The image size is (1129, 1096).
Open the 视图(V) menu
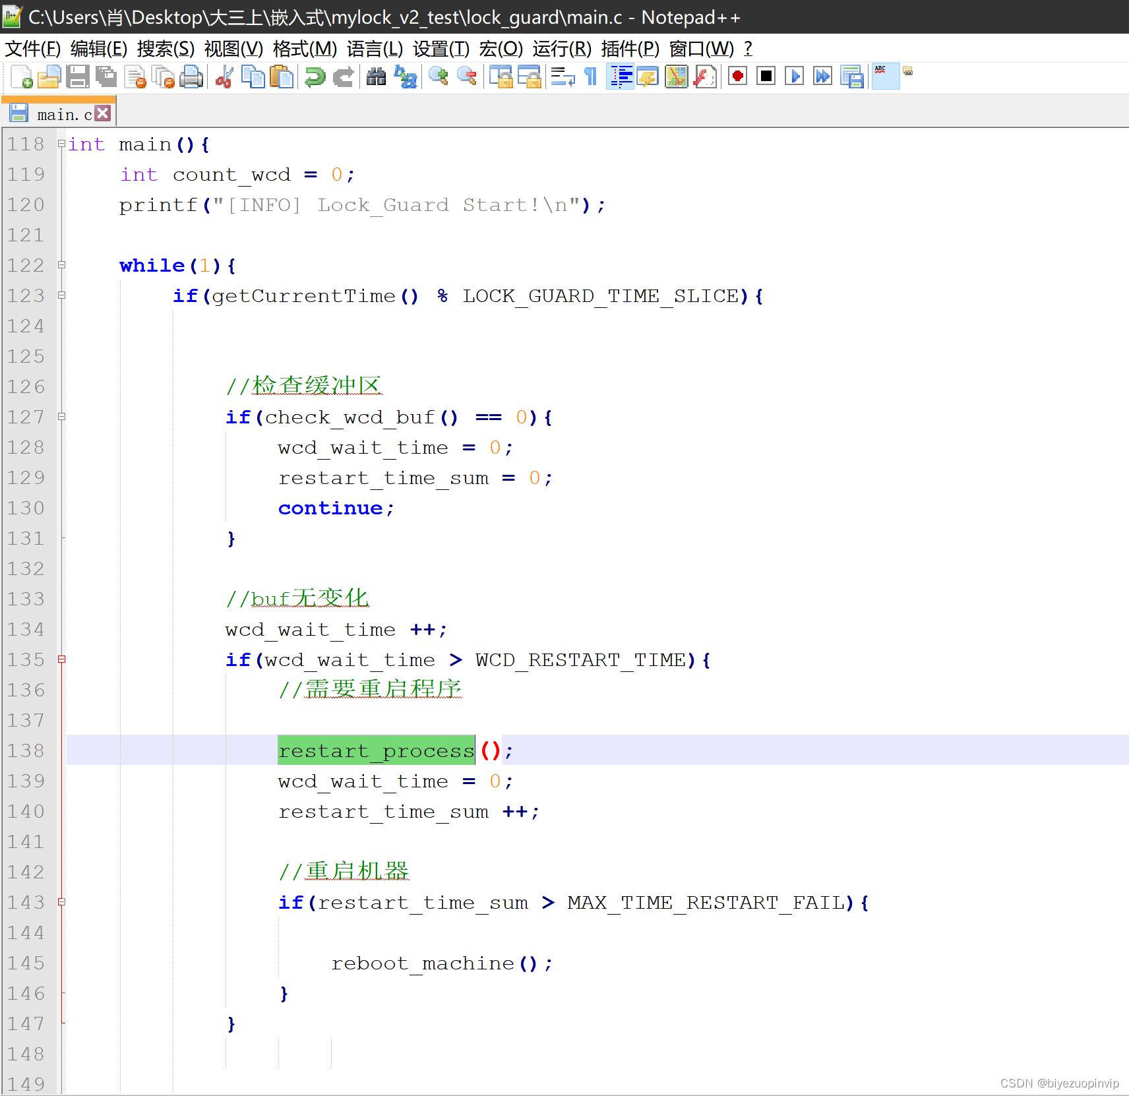(233, 49)
